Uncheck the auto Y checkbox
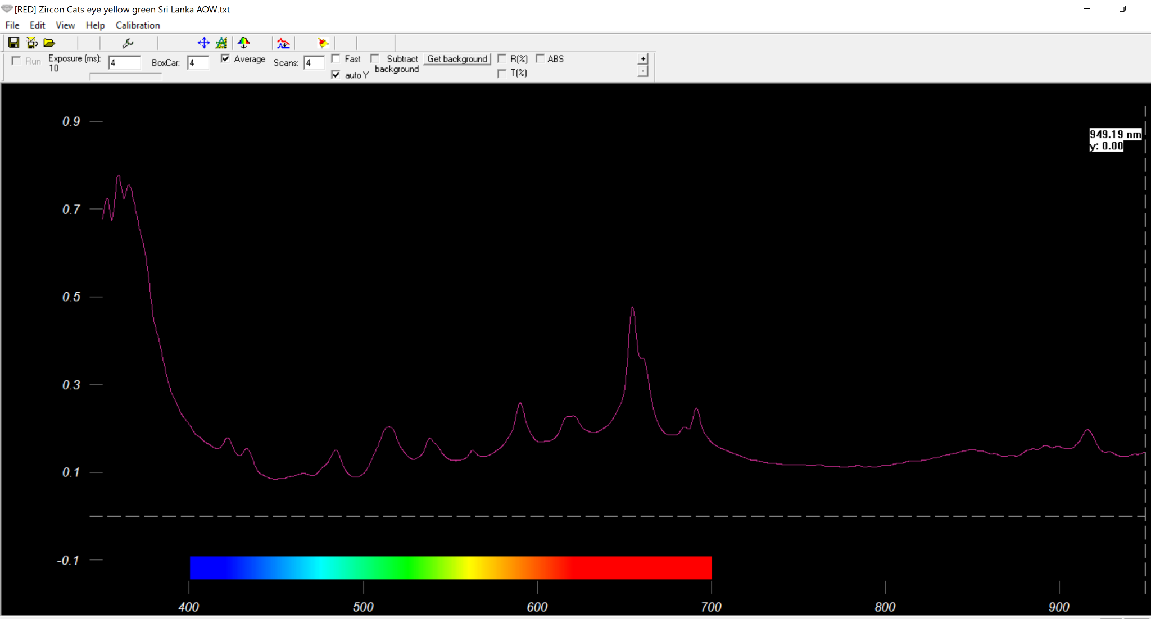 pos(336,74)
